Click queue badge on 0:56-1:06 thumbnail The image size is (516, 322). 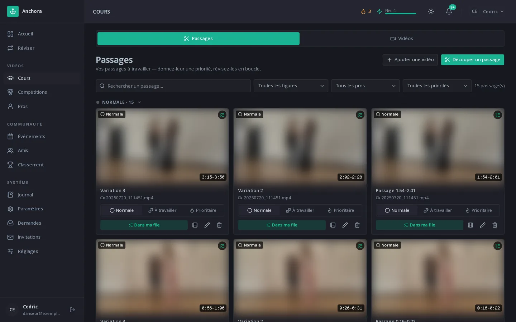[x=222, y=246]
